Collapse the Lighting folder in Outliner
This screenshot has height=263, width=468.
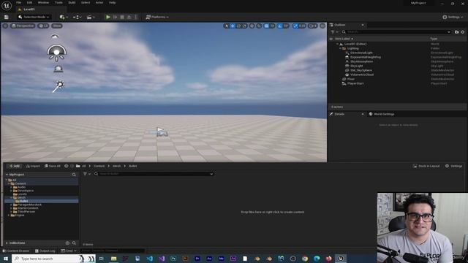pos(340,48)
